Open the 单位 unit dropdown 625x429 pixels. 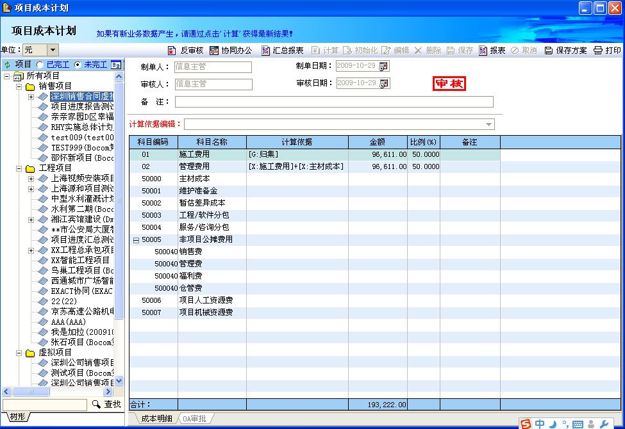(x=53, y=50)
